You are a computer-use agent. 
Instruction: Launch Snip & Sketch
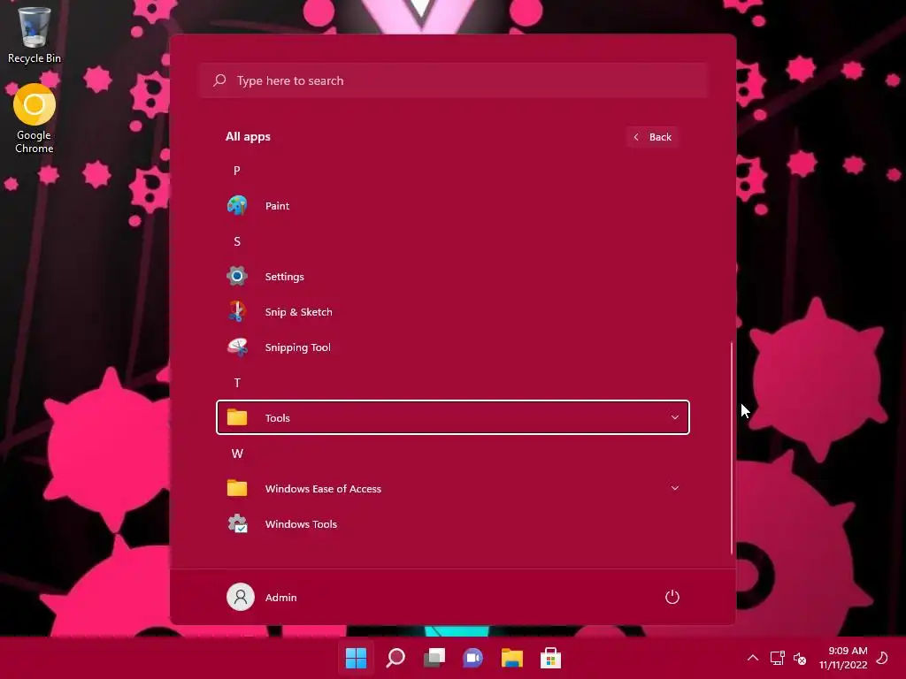[x=452, y=312]
